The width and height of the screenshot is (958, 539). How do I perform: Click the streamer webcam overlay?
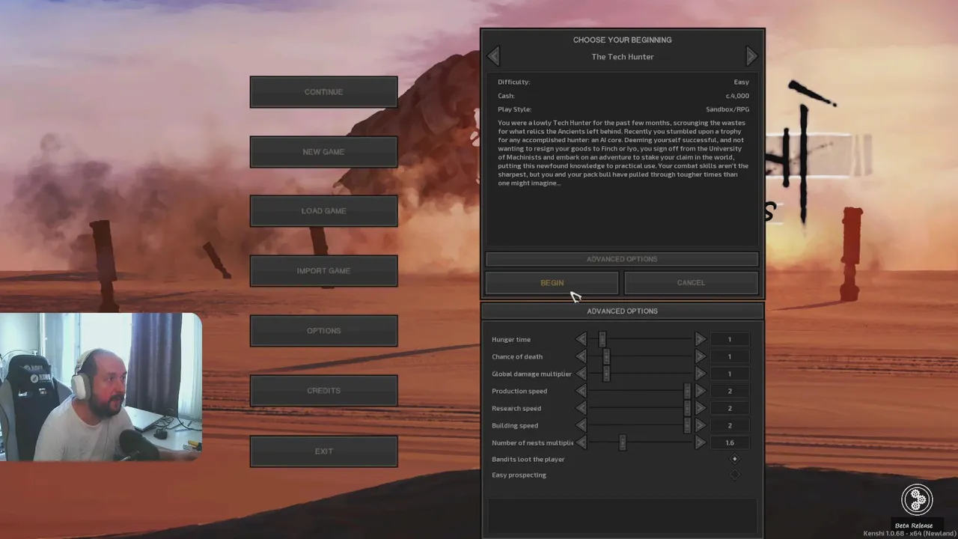coord(101,386)
